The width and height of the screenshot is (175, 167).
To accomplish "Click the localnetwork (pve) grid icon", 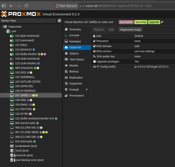I will (x=12, y=146).
